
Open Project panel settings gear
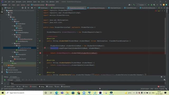pyautogui.click(x=32, y=8)
